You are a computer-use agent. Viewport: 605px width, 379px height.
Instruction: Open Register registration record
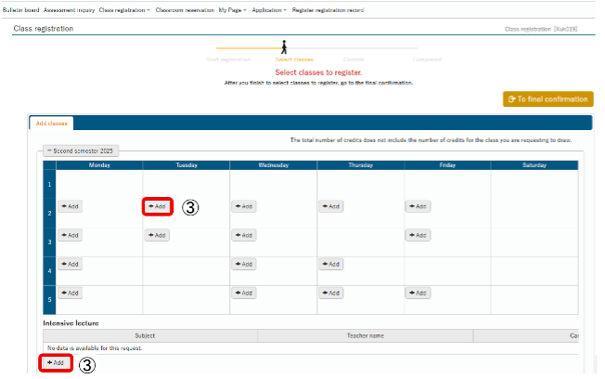(328, 9)
